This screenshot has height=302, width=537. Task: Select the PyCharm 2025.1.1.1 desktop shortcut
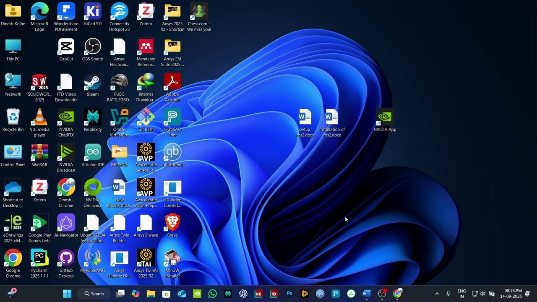tap(39, 264)
